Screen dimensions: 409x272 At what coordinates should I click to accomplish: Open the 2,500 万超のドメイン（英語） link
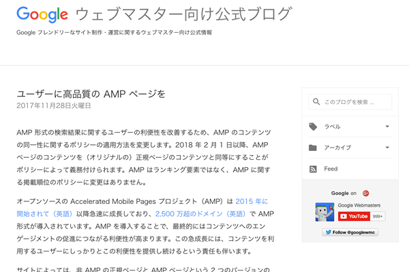pyautogui.click(x=200, y=214)
